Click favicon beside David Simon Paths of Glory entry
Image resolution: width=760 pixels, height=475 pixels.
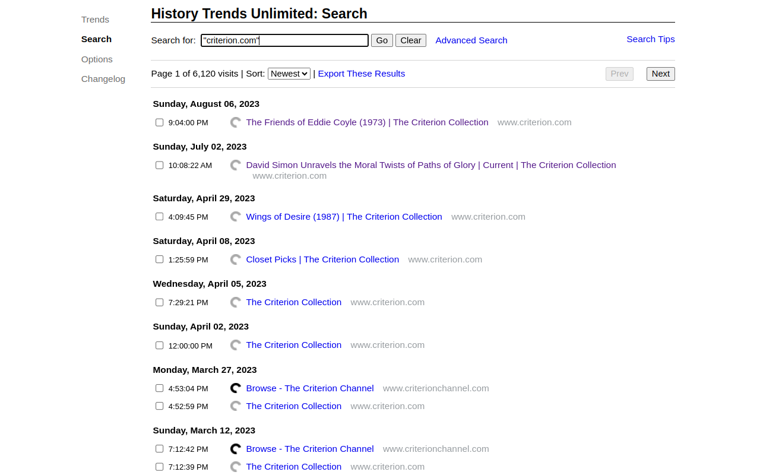tap(236, 165)
